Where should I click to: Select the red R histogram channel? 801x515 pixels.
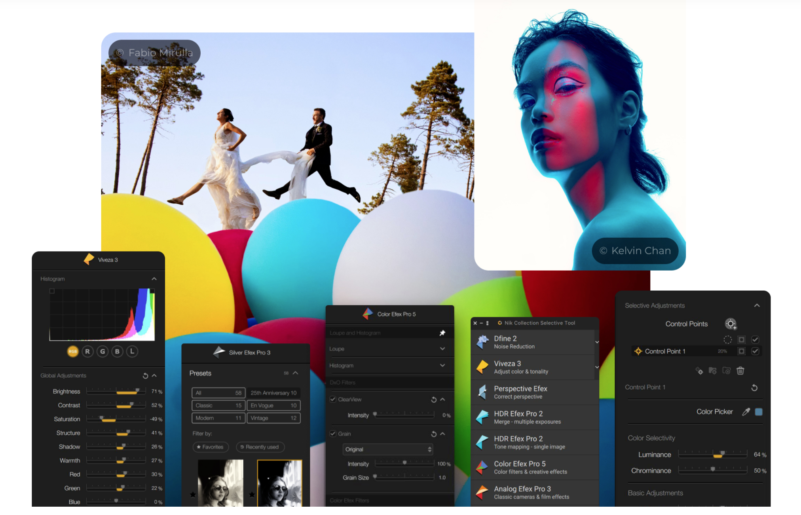click(x=87, y=351)
